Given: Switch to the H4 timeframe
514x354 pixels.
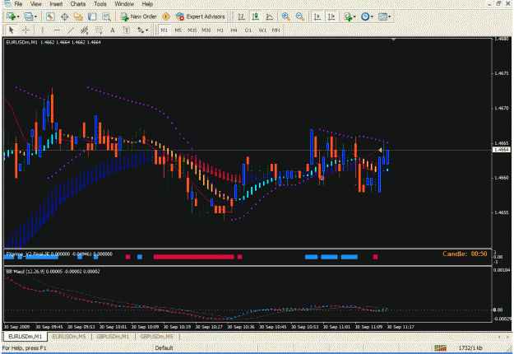Looking at the screenshot, I should point(234,30).
